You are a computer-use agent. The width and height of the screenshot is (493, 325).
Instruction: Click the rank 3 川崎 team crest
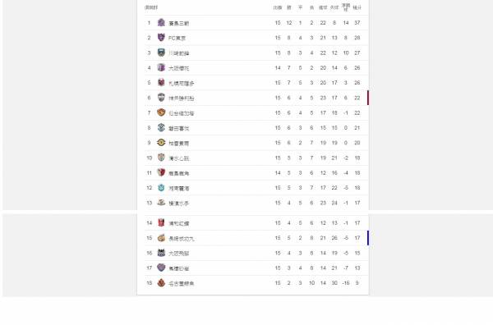pyautogui.click(x=161, y=53)
